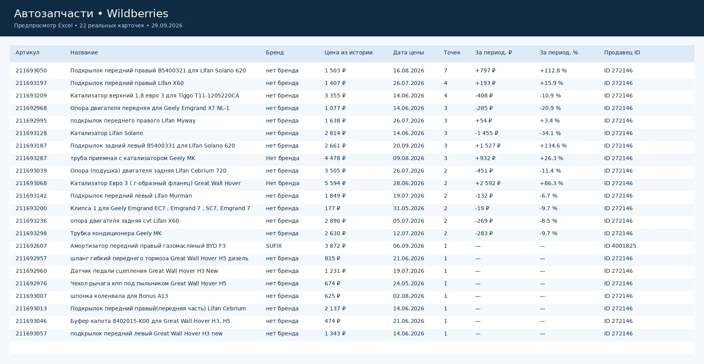Select the -1 455 ₽ period change cell
The width and height of the screenshot is (704, 364).
[487, 133]
